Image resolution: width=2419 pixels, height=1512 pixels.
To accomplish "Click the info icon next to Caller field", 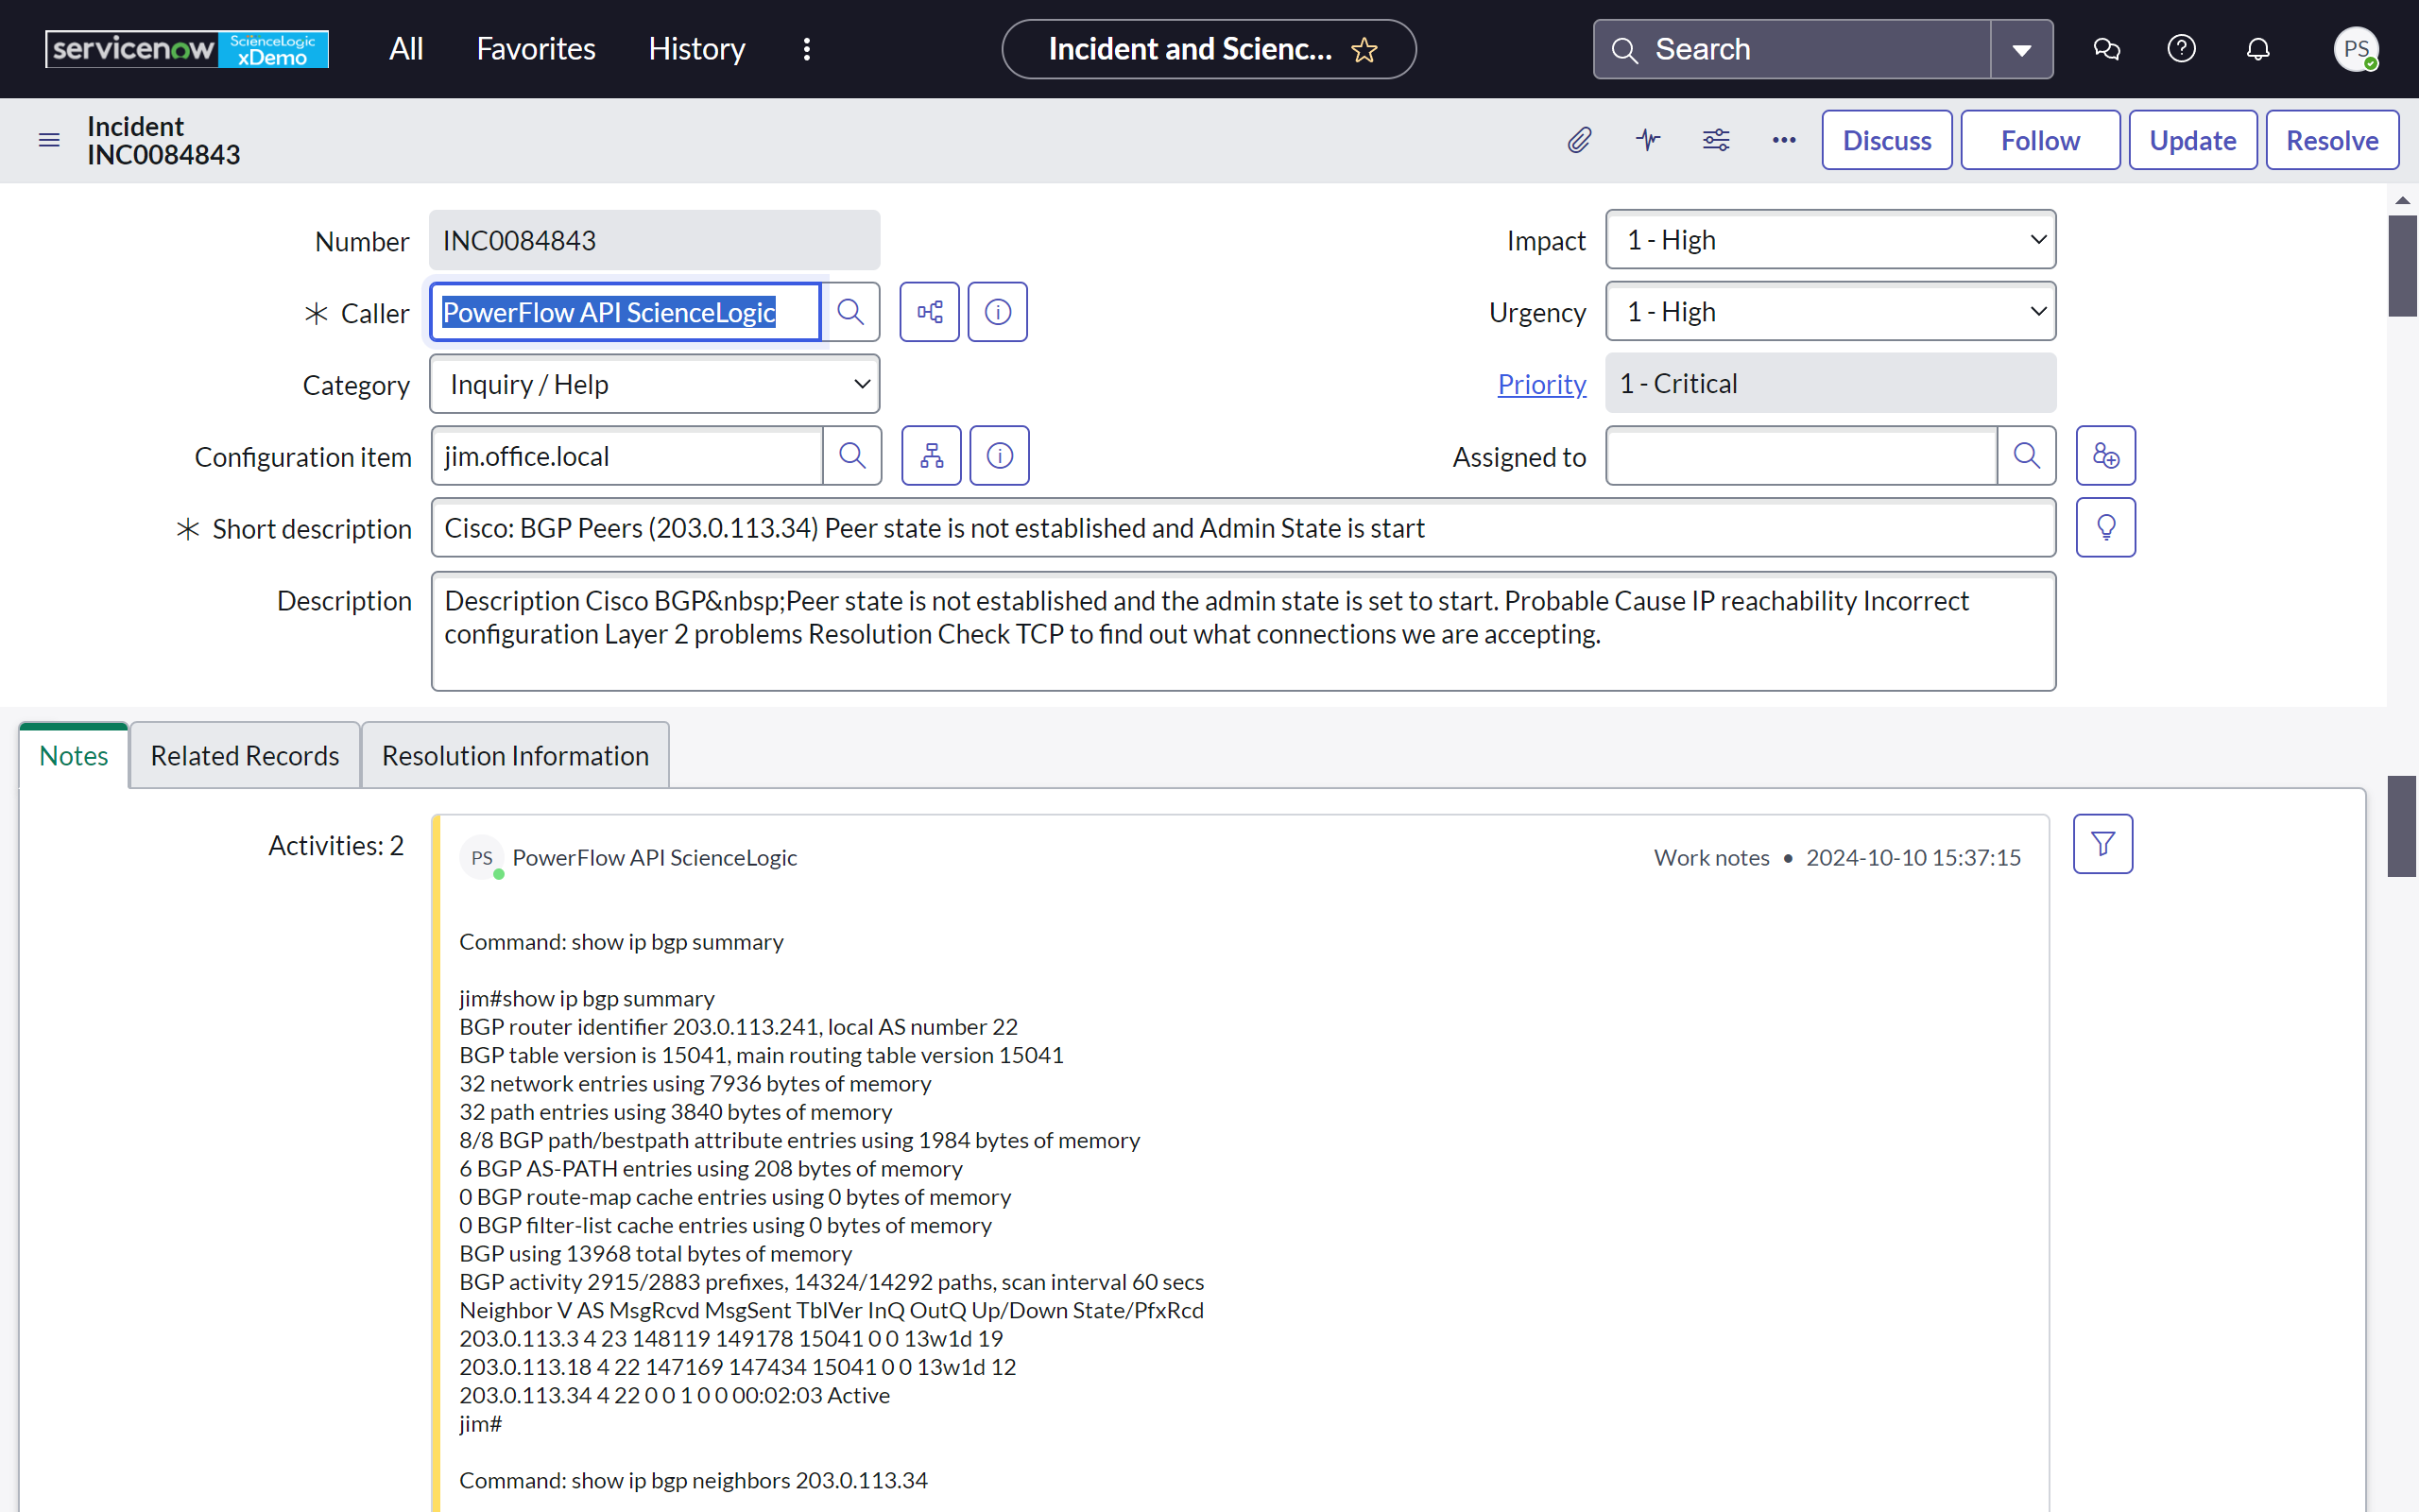I will click(x=998, y=312).
